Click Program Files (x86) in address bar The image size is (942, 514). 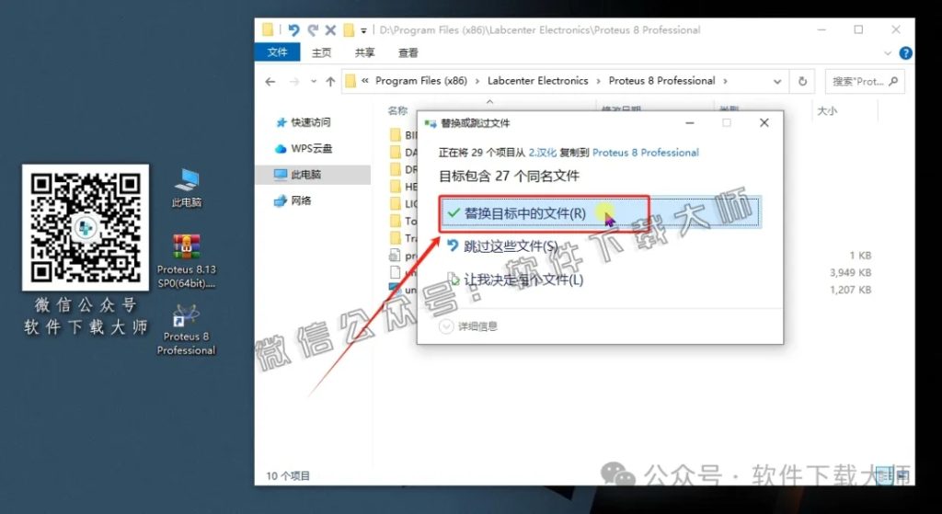pos(421,81)
